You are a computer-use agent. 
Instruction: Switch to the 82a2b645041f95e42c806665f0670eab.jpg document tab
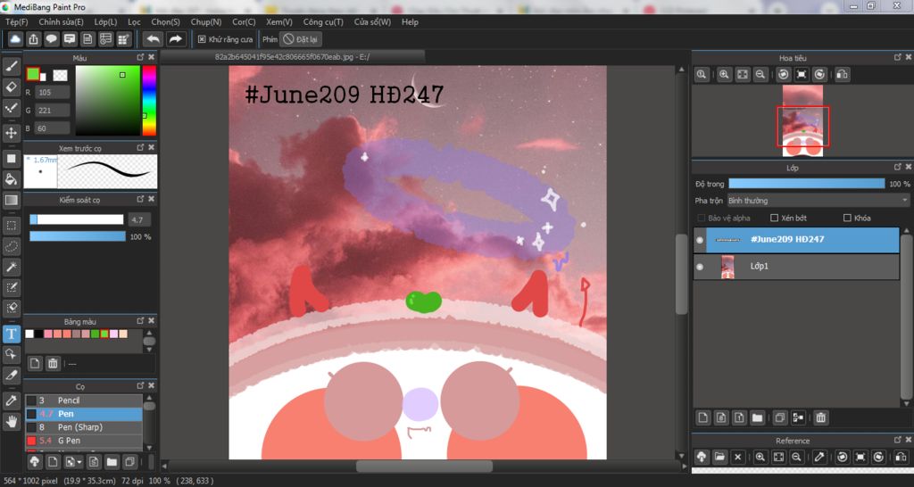[293, 57]
